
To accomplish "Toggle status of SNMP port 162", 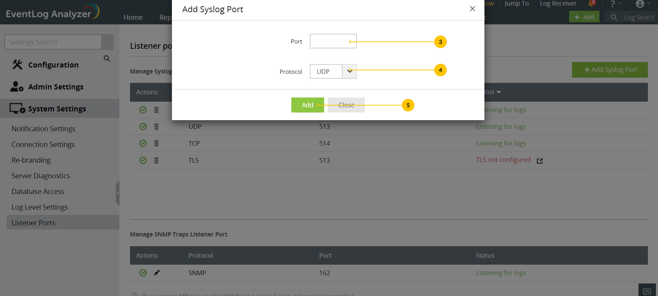I will point(143,273).
